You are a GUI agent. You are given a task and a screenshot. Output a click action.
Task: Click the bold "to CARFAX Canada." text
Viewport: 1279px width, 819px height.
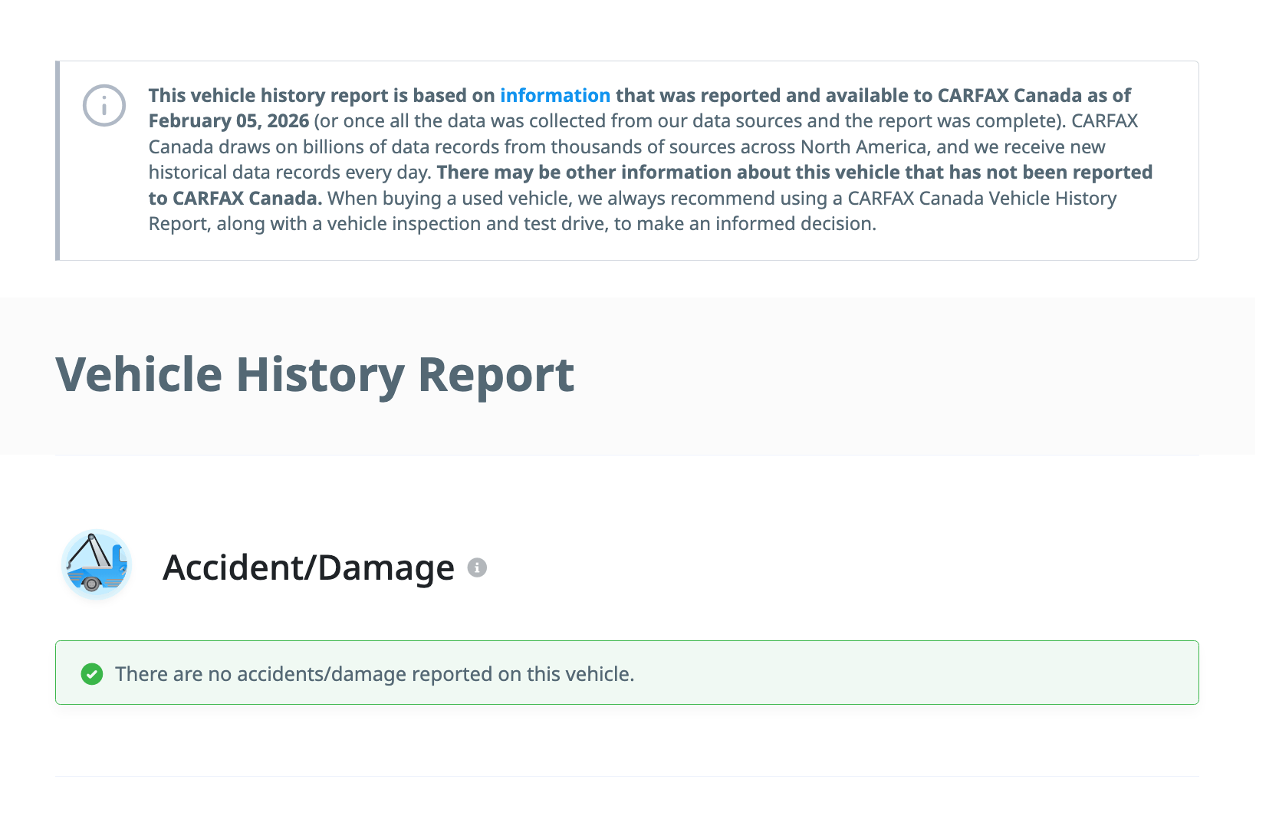tap(235, 198)
